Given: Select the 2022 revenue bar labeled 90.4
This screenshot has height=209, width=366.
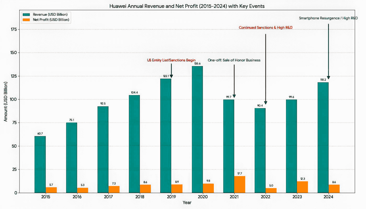Looking at the screenshot, I should [x=260, y=150].
